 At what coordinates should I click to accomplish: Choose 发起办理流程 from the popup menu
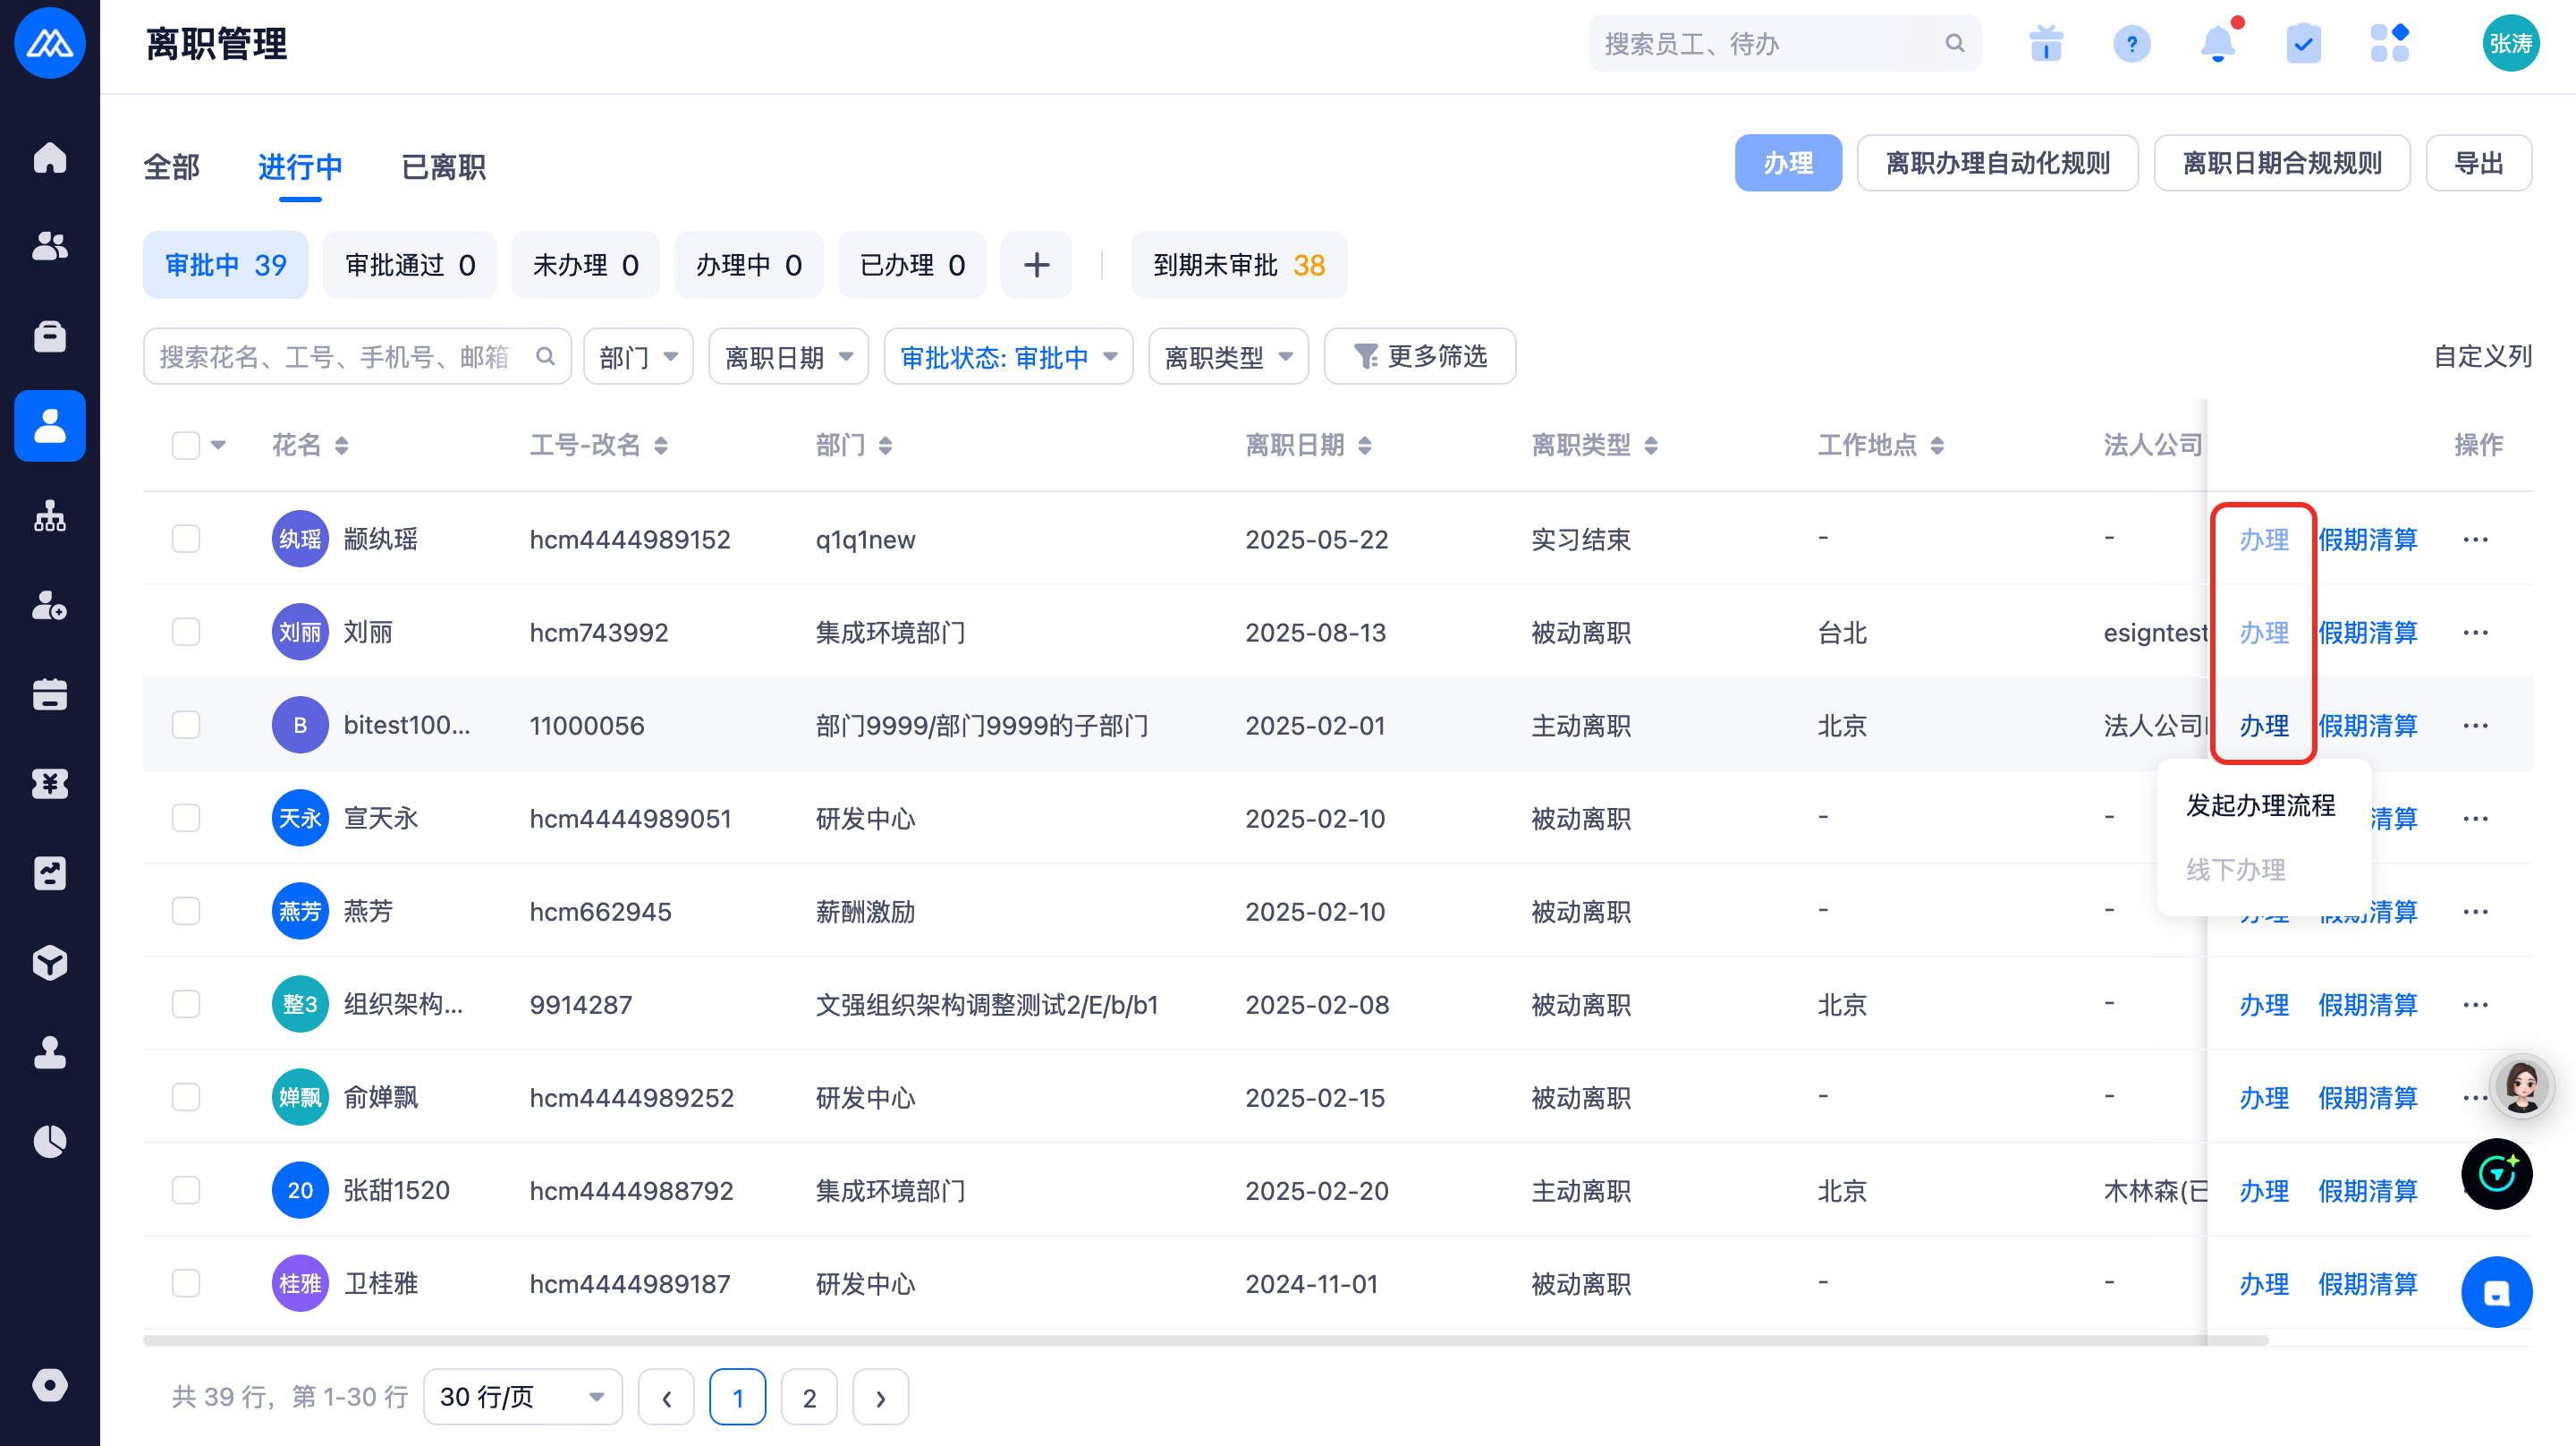point(2260,805)
